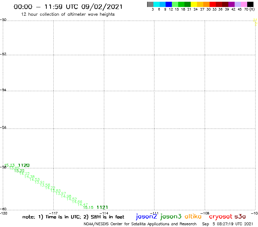
Task: Click the purple legend swatch for 39-42 ft
Action: pos(232,5)
